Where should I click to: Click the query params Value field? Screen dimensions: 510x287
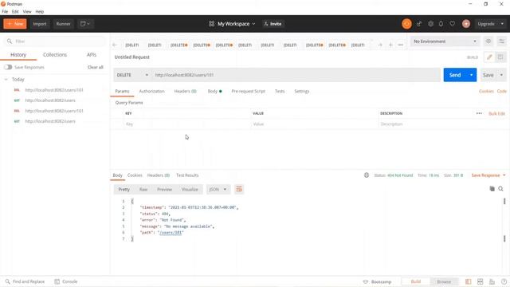314,124
